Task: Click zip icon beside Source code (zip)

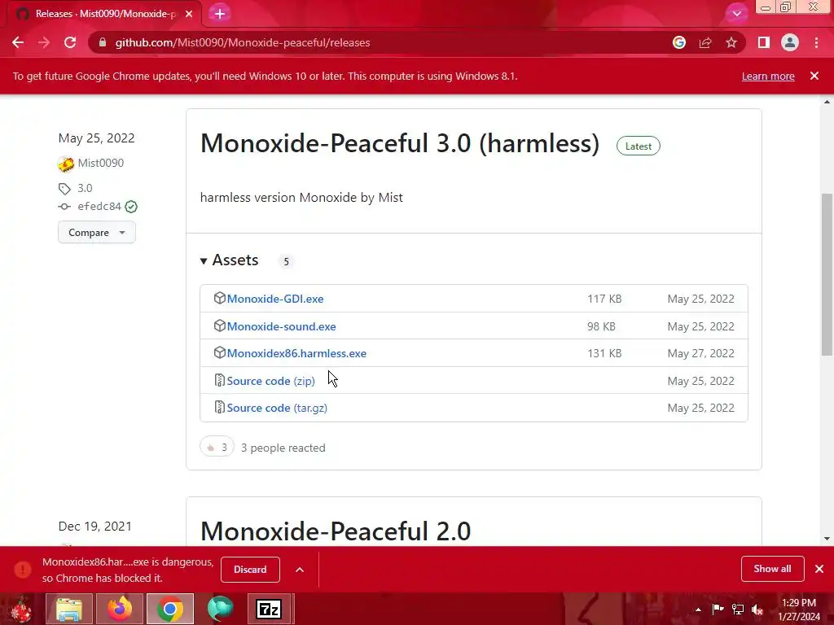Action: click(x=219, y=380)
